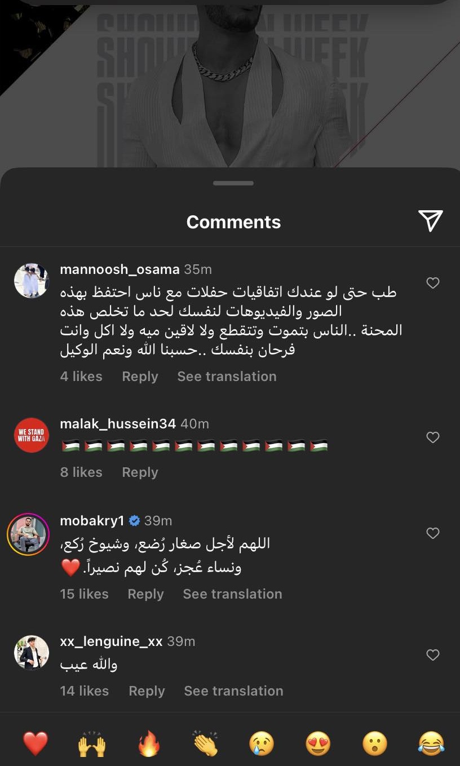
Task: Insert the red heart emoji reaction
Action: (35, 744)
